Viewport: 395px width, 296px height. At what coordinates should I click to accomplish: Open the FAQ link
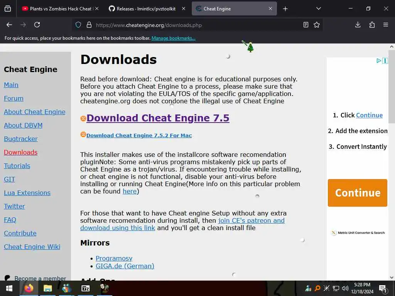point(10,220)
